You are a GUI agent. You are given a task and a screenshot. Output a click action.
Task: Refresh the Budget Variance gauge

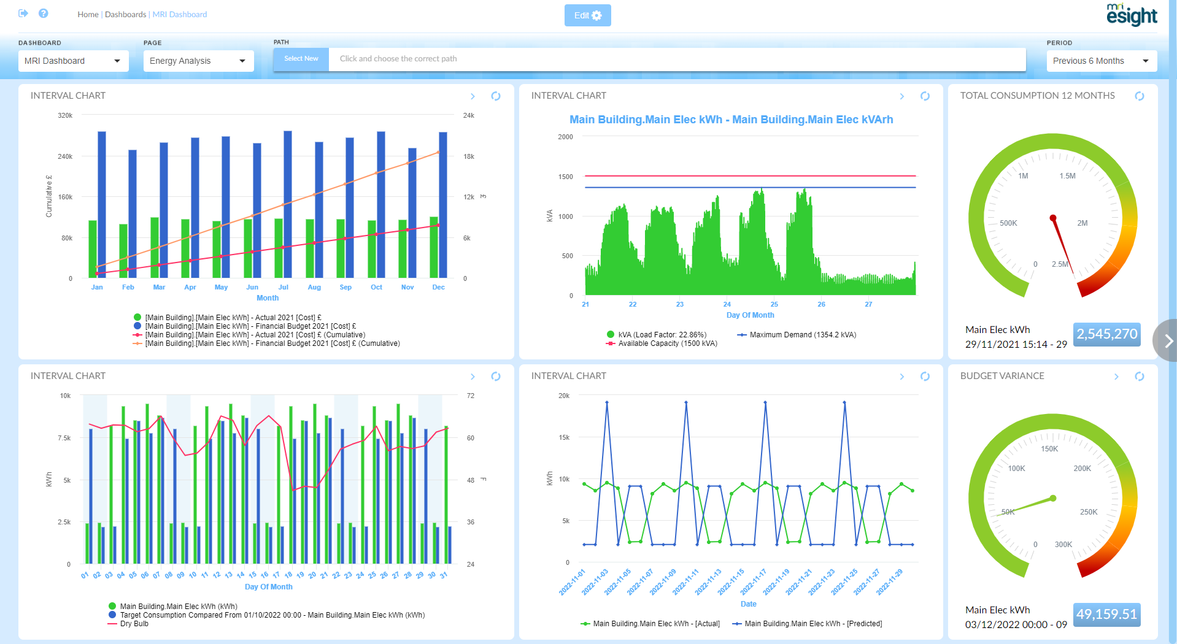1140,377
